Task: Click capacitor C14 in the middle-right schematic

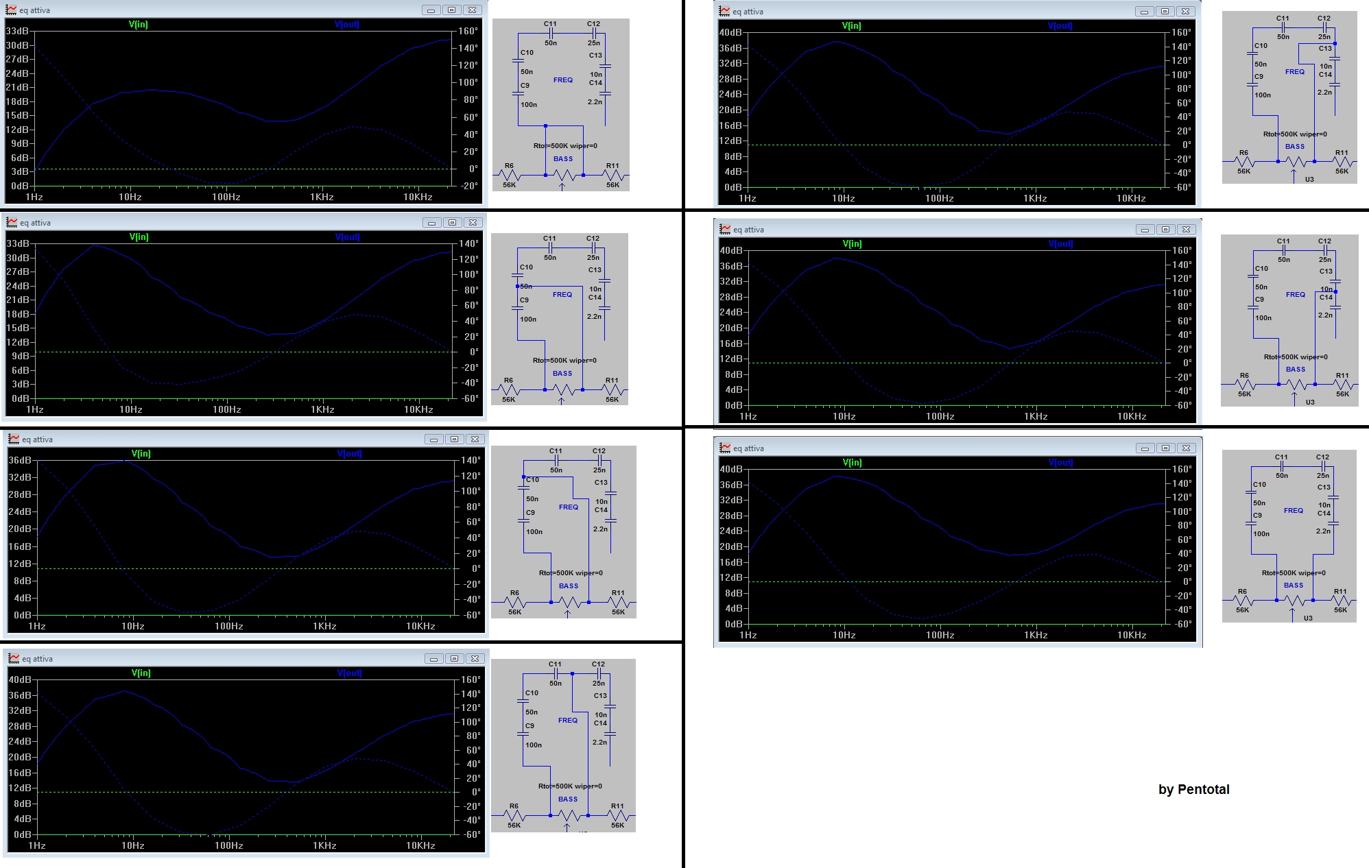Action: (x=1335, y=308)
